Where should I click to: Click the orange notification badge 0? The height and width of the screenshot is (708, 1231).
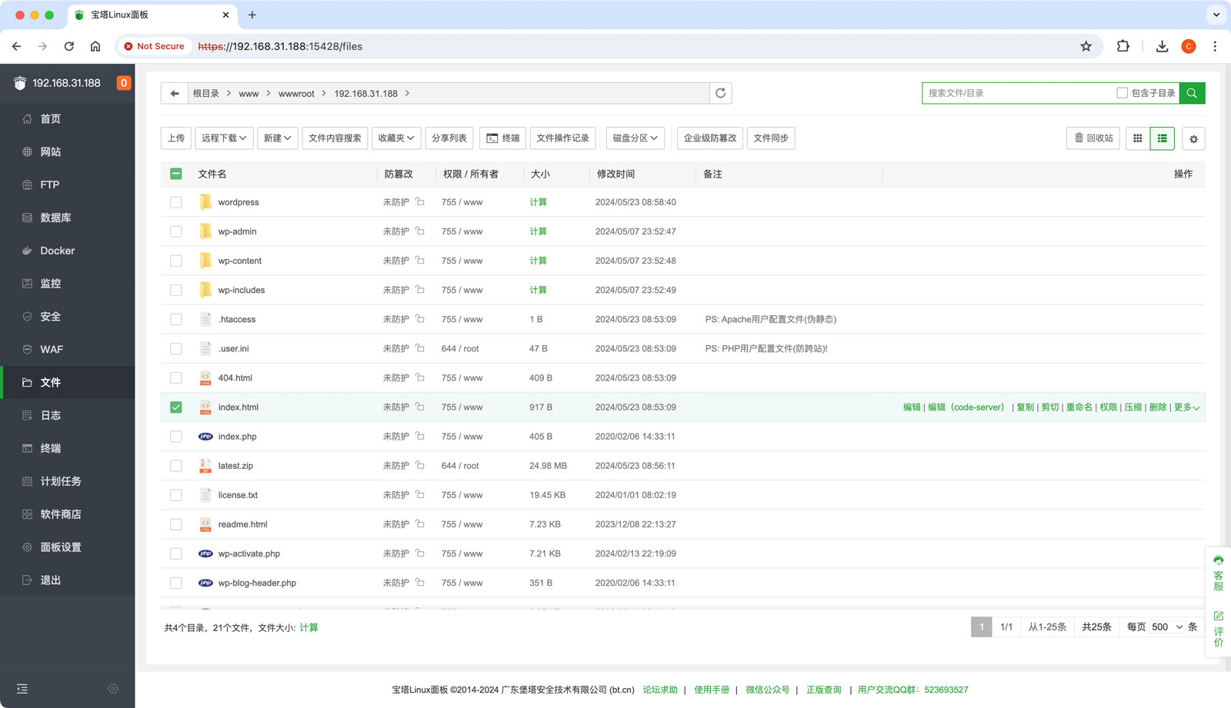[123, 83]
